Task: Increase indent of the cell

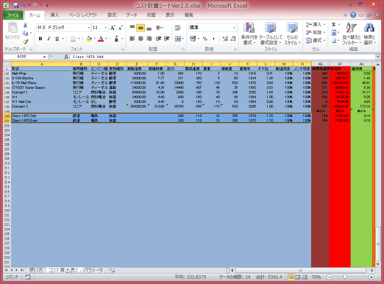Action: point(167,39)
